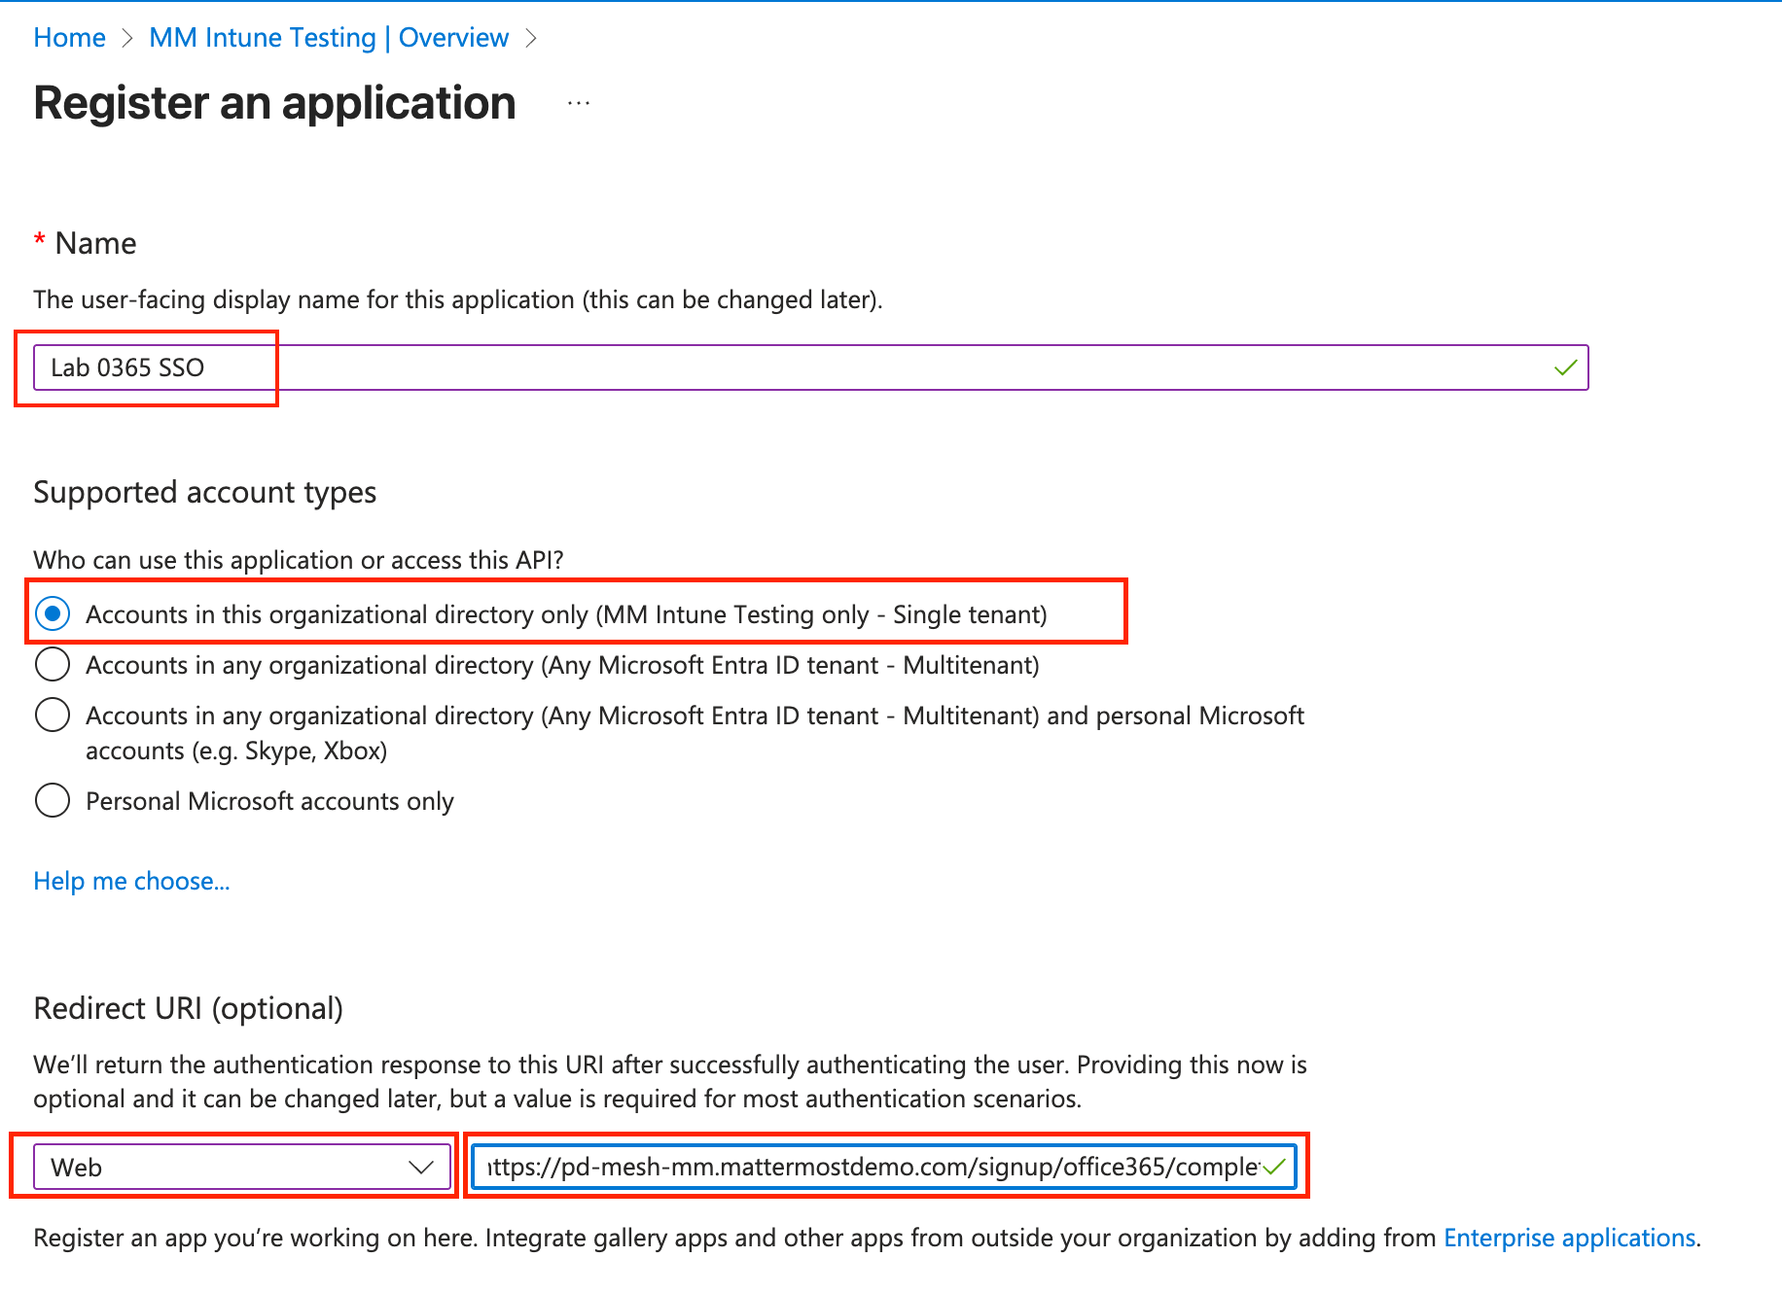This screenshot has height=1293, width=1782.
Task: Open the Home breadcrumb link
Action: pyautogui.click(x=69, y=38)
